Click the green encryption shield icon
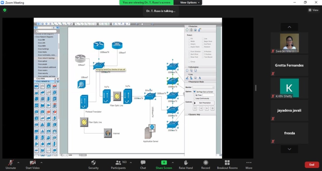Screen dimensions: 322x171 point(5,10)
